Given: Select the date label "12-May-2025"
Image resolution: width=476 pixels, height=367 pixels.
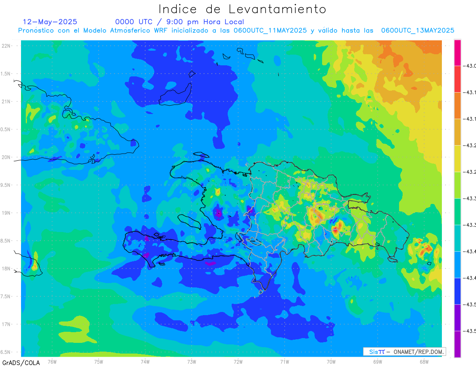Looking at the screenshot, I should (x=50, y=22).
